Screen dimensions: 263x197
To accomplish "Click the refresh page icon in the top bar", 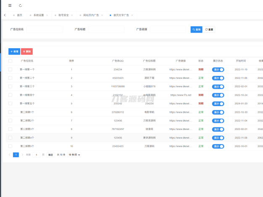I will pos(21,5).
